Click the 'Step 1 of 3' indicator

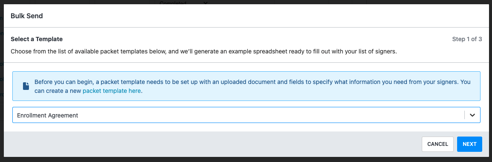467,39
